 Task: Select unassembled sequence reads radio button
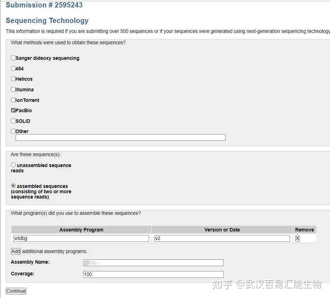13,165
